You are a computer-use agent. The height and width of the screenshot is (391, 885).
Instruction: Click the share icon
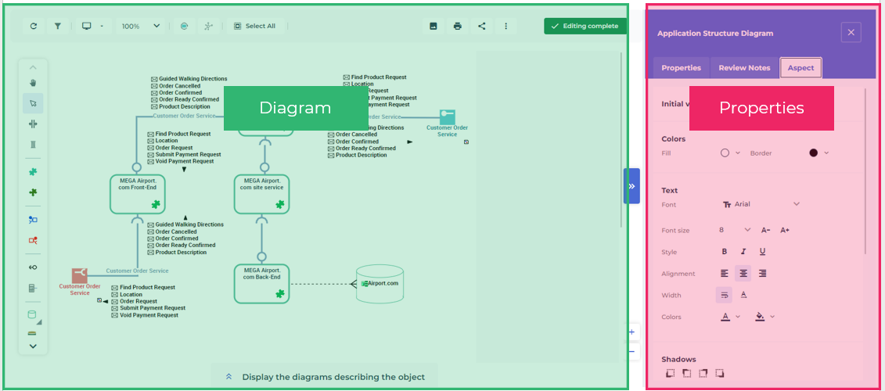coord(482,26)
